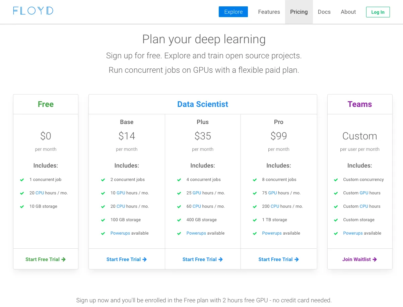Select the Pricing nav item
403x307 pixels.
pyautogui.click(x=299, y=12)
